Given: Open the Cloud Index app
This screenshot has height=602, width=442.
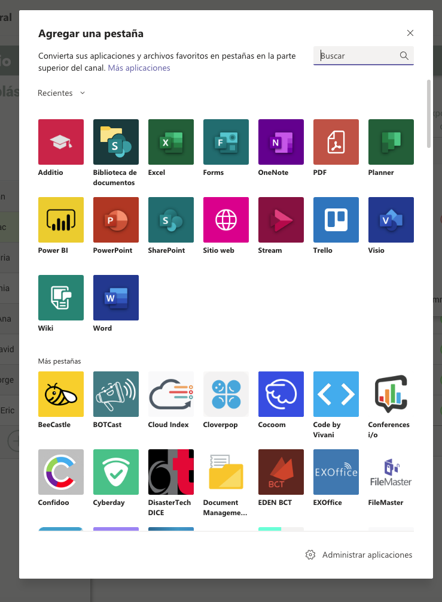Looking at the screenshot, I should [171, 394].
